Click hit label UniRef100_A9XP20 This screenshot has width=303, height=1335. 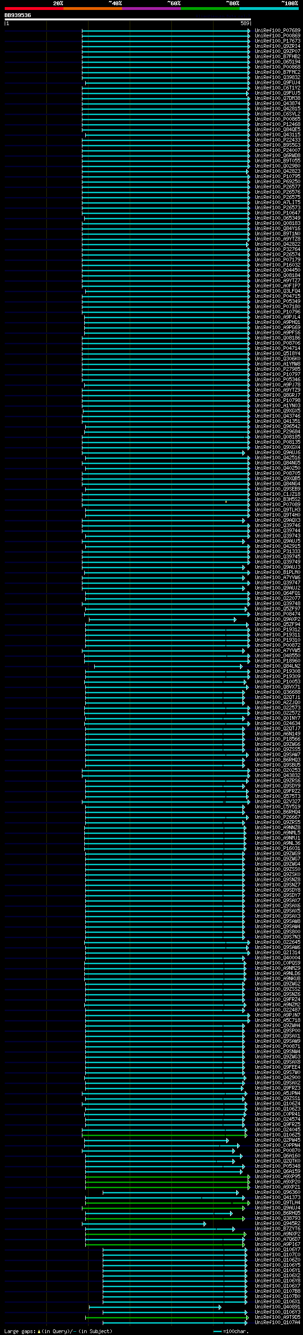[277, 1182]
